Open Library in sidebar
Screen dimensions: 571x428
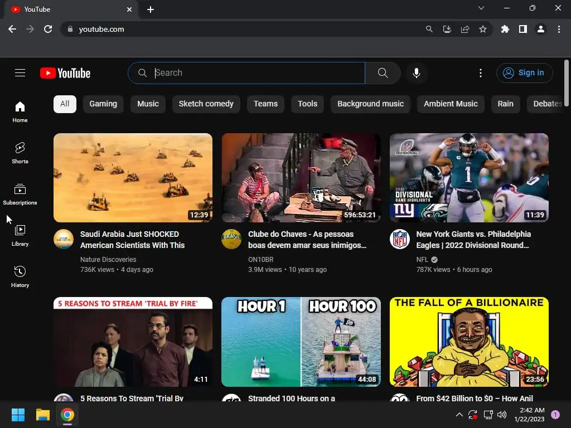20,236
